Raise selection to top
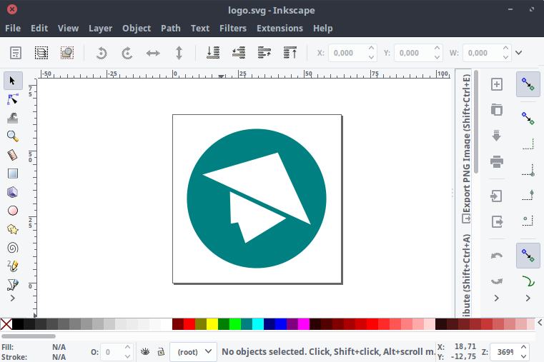 tap(290, 53)
